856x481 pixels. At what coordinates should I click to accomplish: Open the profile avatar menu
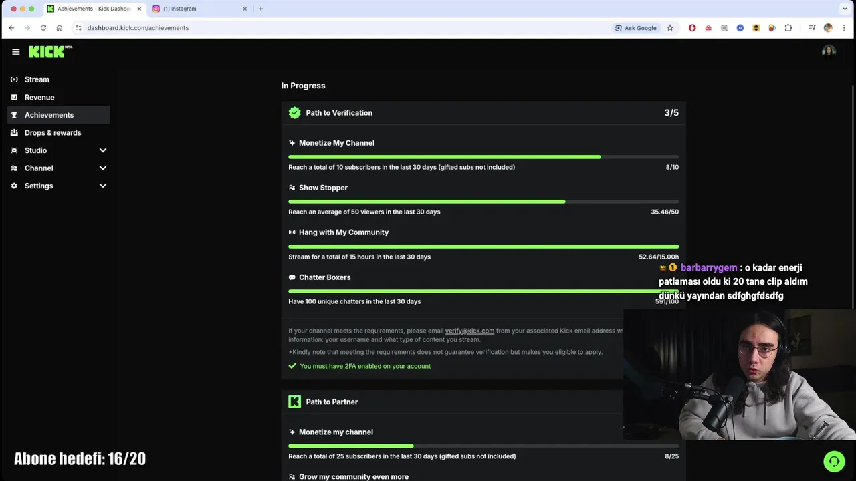tap(829, 52)
